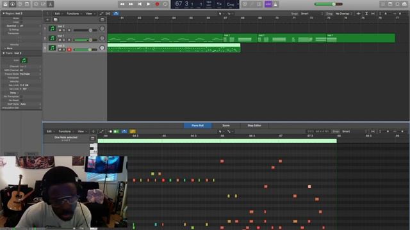Open the Library panel from the control bar
Image resolution: width=410 pixels, height=230 pixels.
[x=5, y=4]
